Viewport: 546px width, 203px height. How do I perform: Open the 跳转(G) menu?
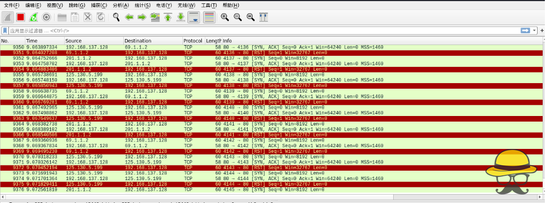click(77, 5)
